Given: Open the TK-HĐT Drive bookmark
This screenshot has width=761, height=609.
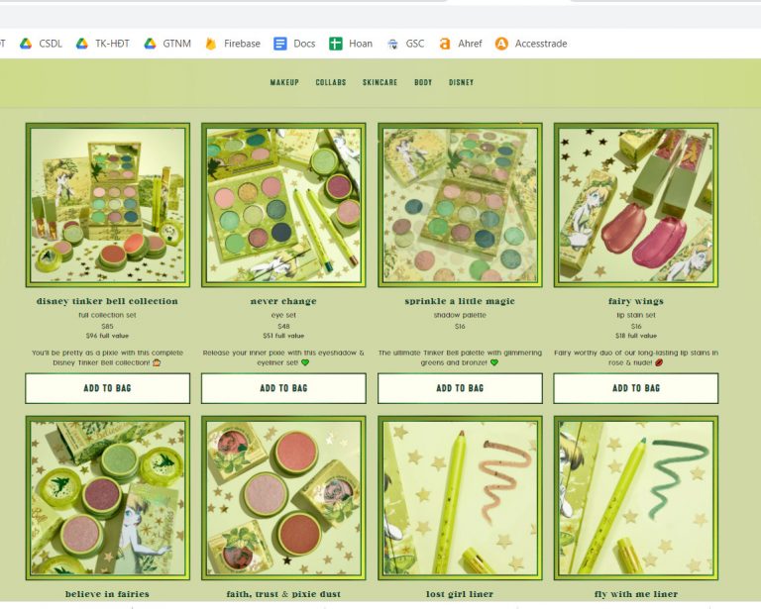Looking at the screenshot, I should (x=102, y=44).
